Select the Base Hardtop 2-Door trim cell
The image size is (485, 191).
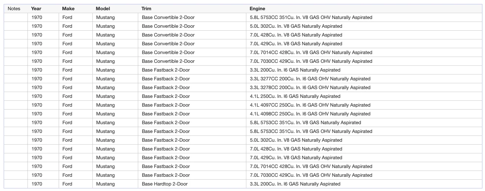pyautogui.click(x=165, y=184)
